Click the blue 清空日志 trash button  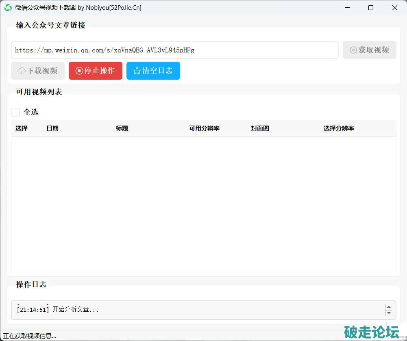coord(153,71)
